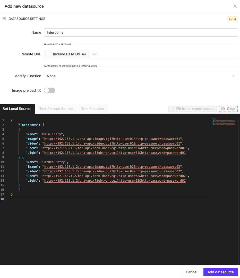Click the Add datasource button

[x=220, y=272]
